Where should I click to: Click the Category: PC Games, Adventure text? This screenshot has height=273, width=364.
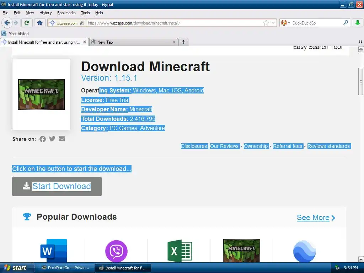click(x=123, y=128)
